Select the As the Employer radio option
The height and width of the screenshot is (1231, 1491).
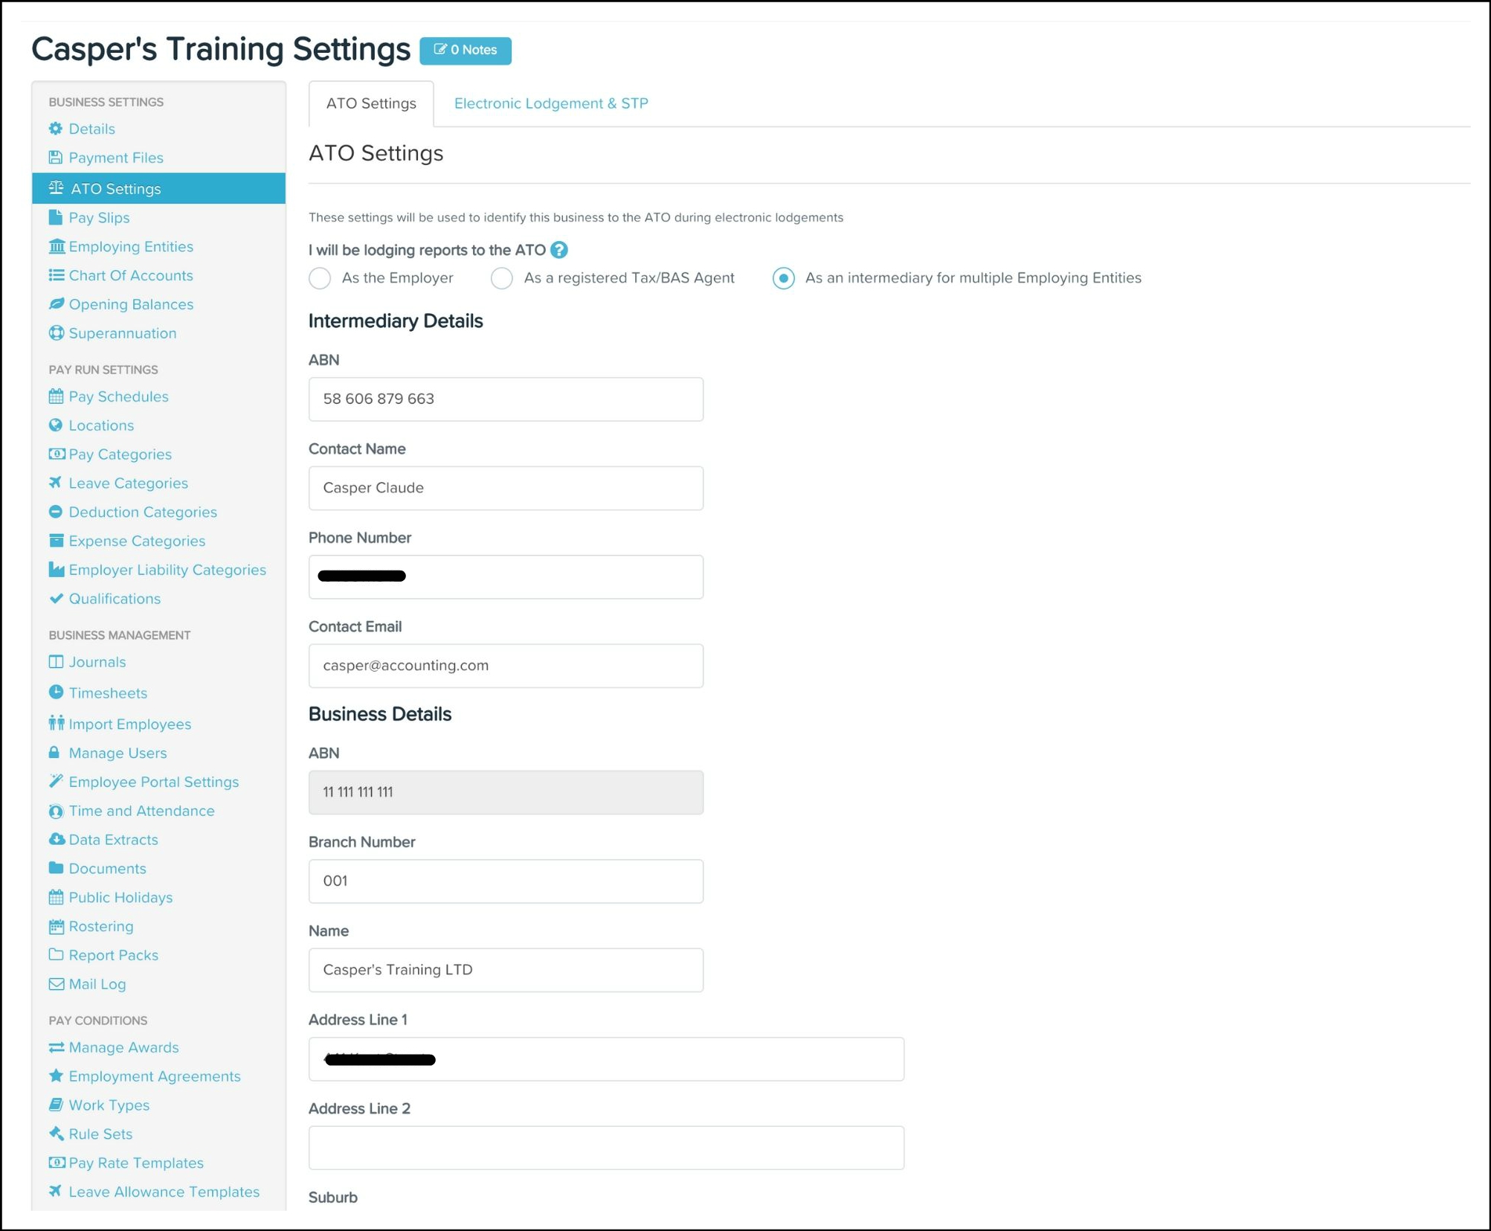tap(320, 278)
